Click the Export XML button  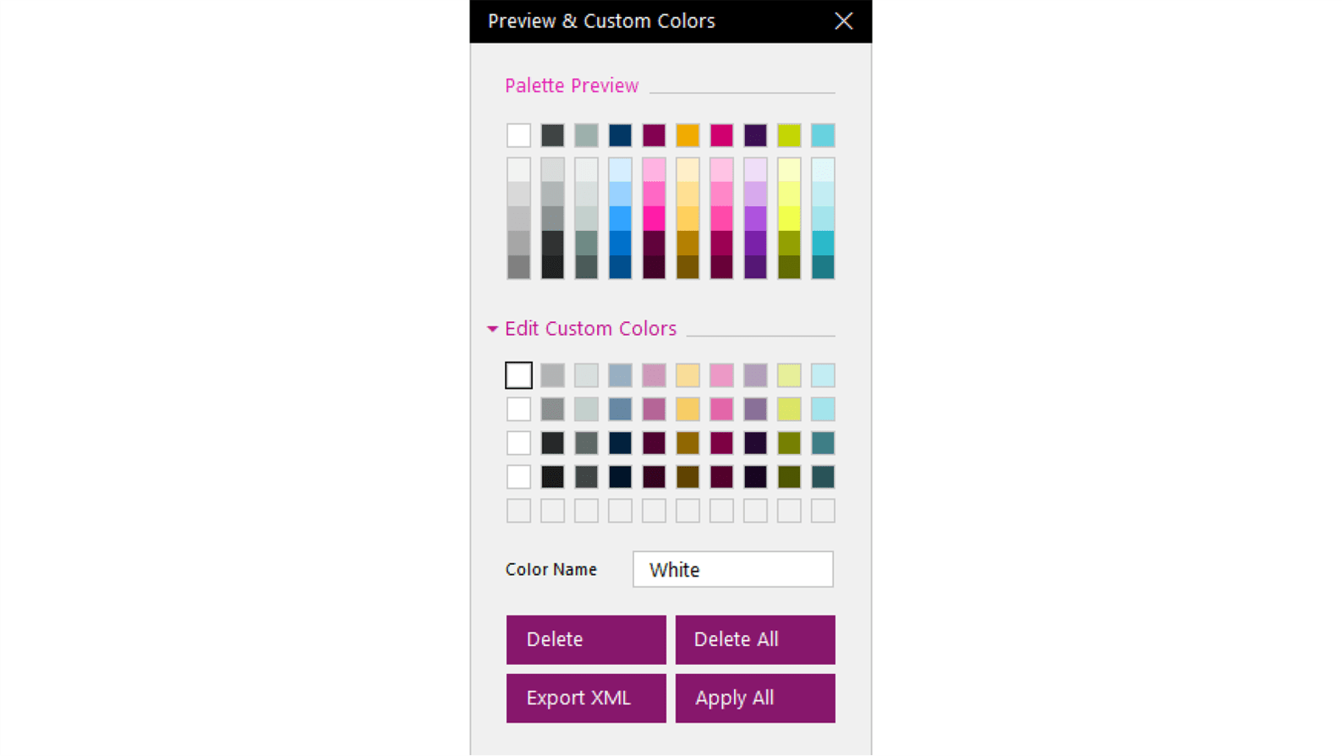pyautogui.click(x=585, y=698)
